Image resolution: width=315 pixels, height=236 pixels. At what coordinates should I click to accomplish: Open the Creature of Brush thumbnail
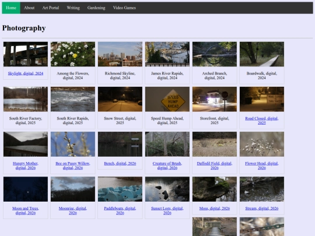coord(167,144)
